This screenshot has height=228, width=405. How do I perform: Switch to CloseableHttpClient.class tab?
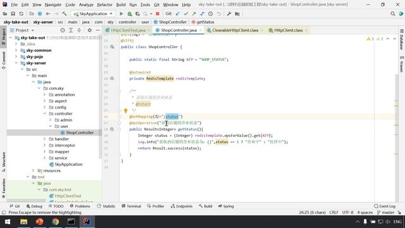[x=235, y=30]
